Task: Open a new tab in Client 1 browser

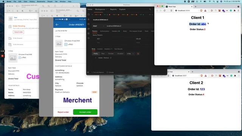Action: click(195, 7)
